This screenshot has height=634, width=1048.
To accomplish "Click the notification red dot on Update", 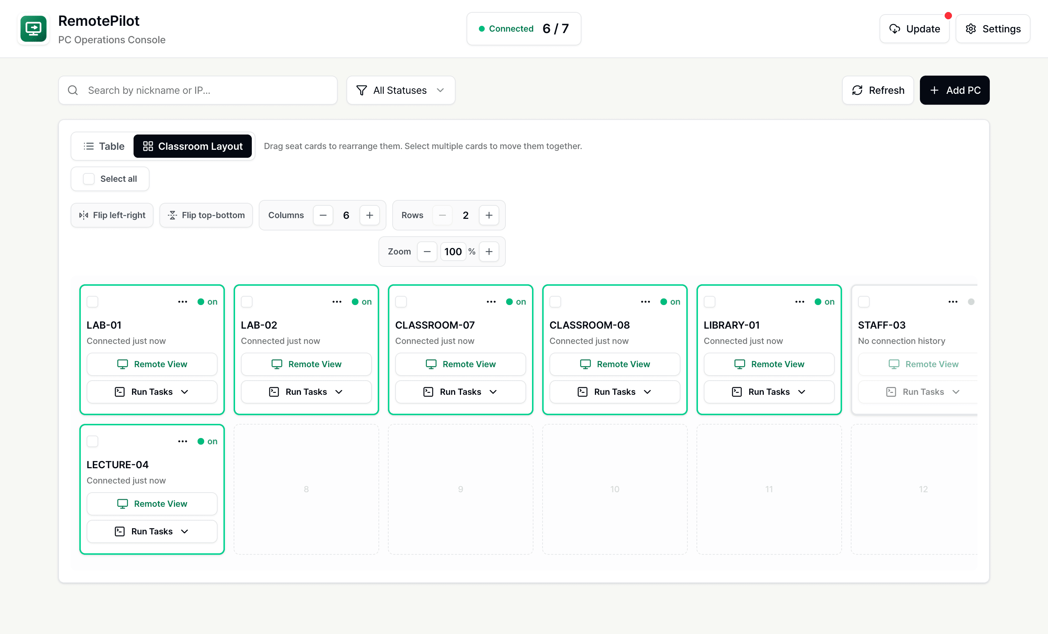I will [x=948, y=16].
